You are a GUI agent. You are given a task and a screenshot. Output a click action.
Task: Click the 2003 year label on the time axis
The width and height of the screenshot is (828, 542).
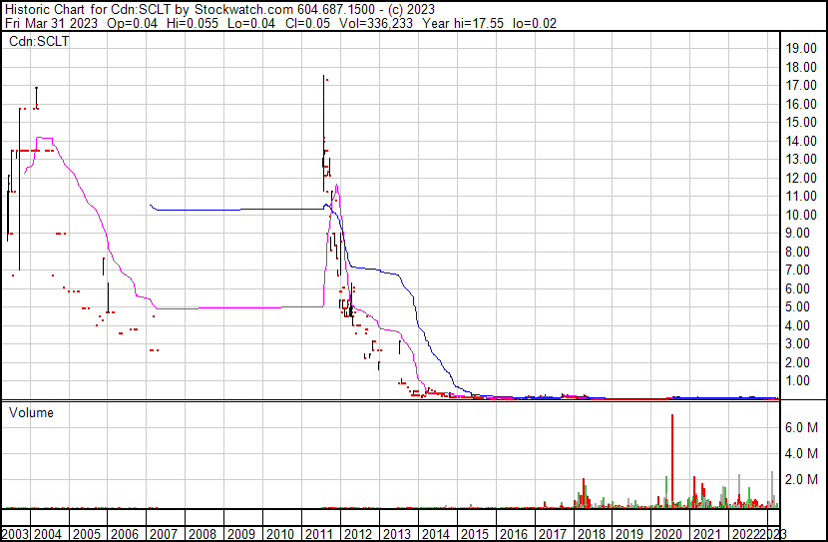[16, 533]
